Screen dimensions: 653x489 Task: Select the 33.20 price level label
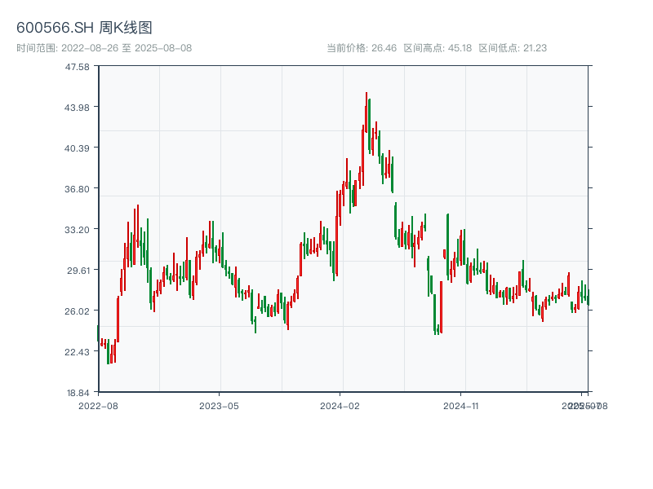pos(78,230)
